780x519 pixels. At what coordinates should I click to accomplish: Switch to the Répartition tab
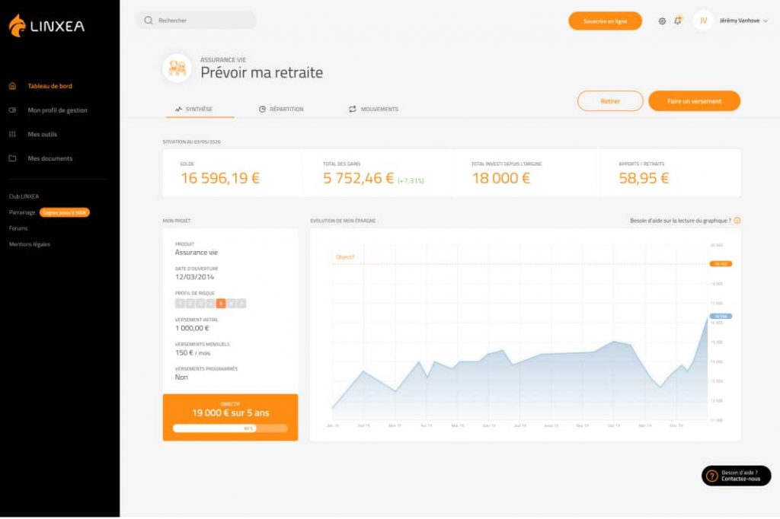click(x=281, y=110)
